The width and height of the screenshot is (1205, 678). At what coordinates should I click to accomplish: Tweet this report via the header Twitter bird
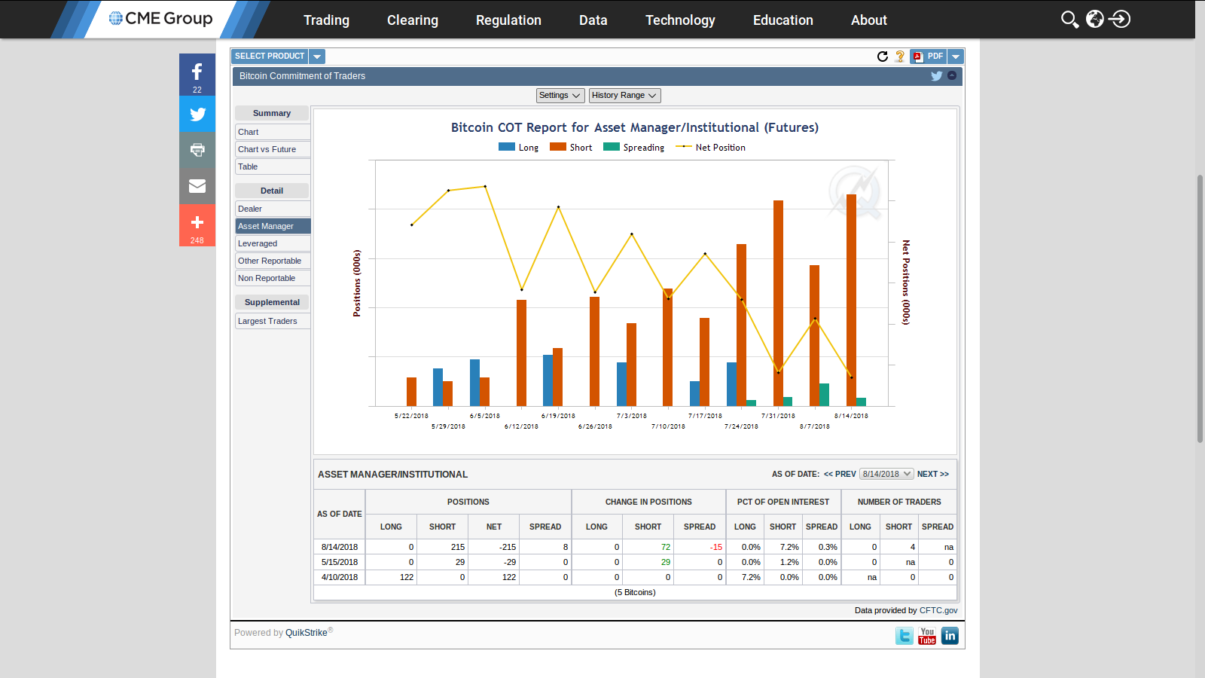[936, 76]
